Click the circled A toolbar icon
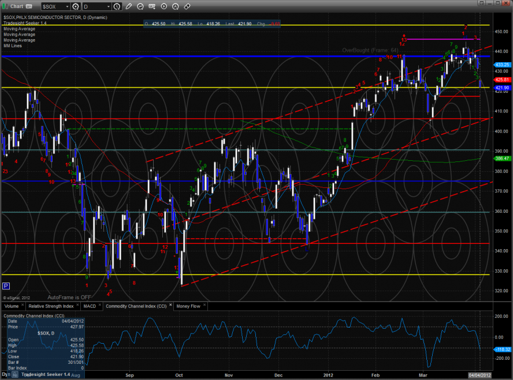 176,6
